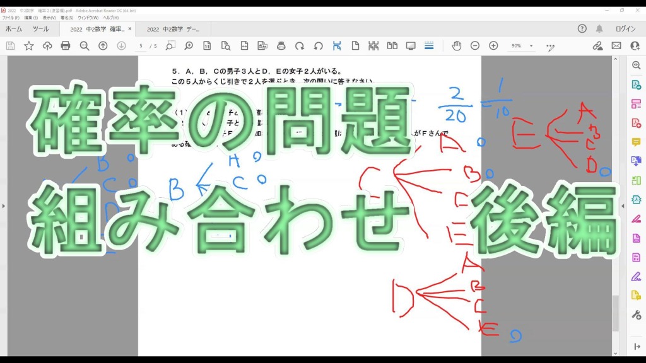Screen dimensions: 646x363
Task: Go to previous page arrow
Action: (103, 46)
